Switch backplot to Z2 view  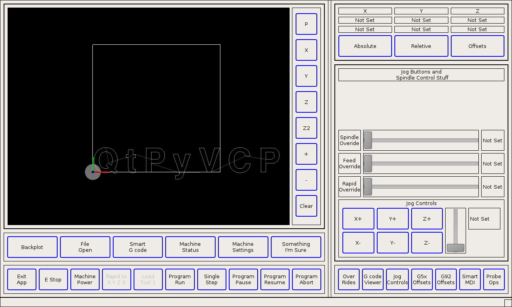(306, 128)
